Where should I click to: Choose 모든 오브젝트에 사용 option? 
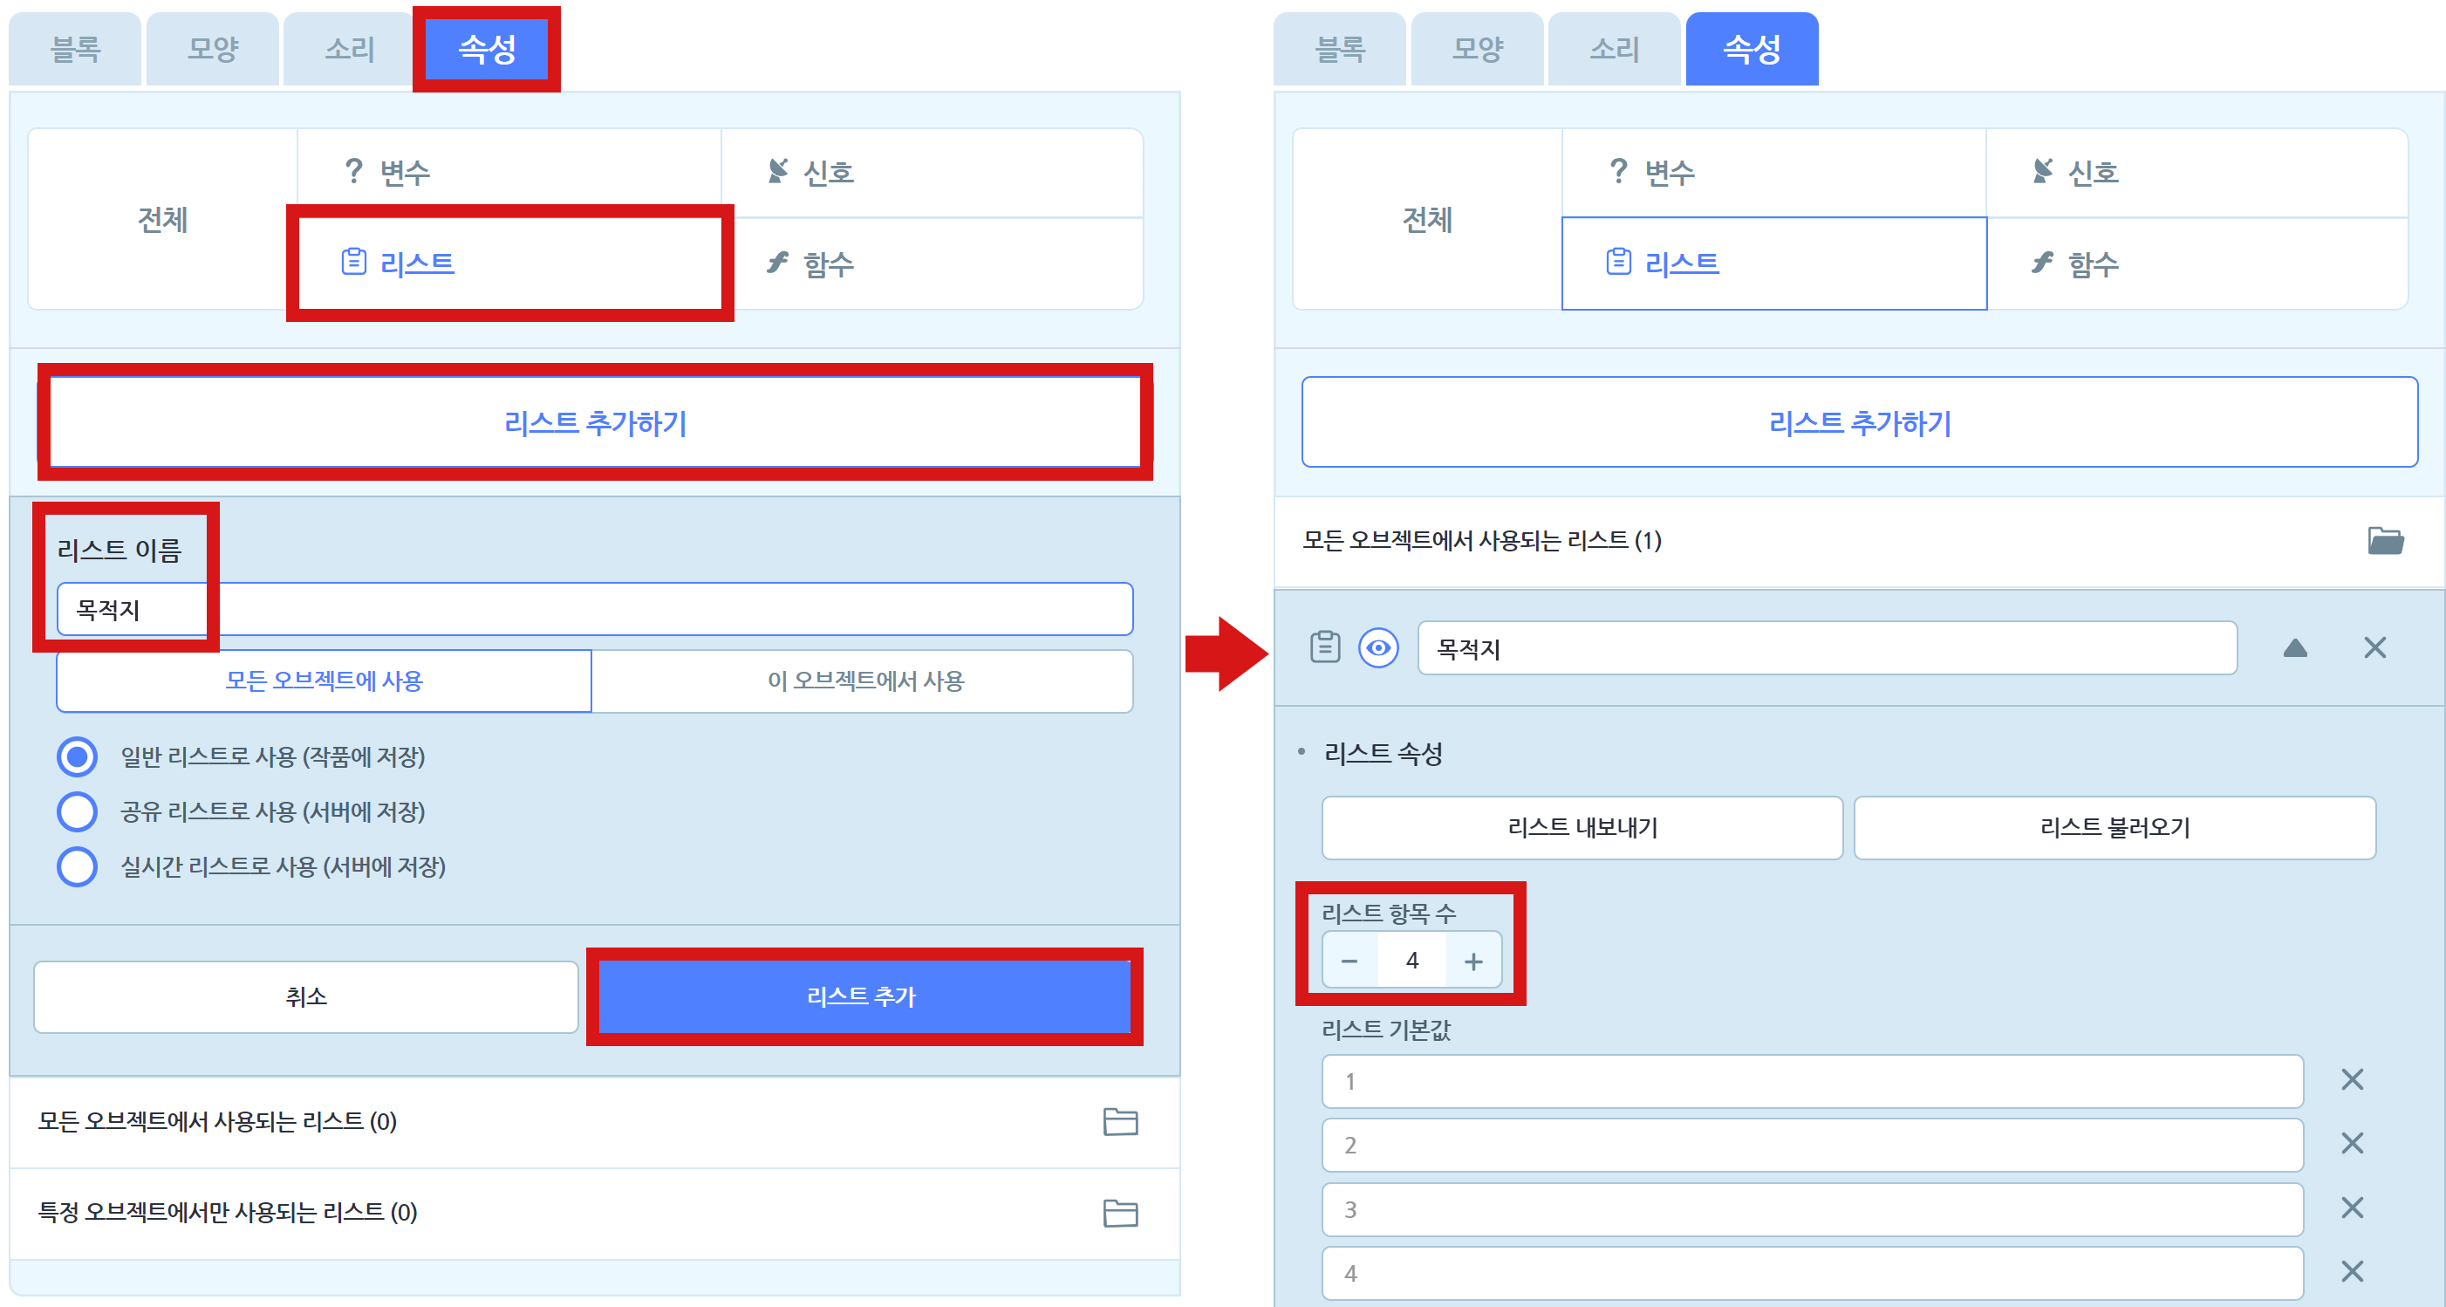[x=324, y=681]
